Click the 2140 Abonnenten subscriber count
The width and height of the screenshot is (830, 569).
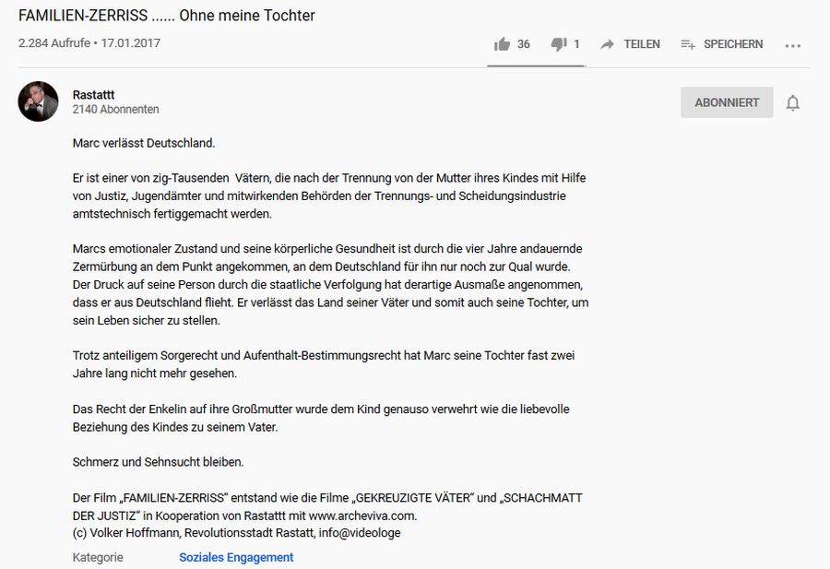(x=115, y=109)
